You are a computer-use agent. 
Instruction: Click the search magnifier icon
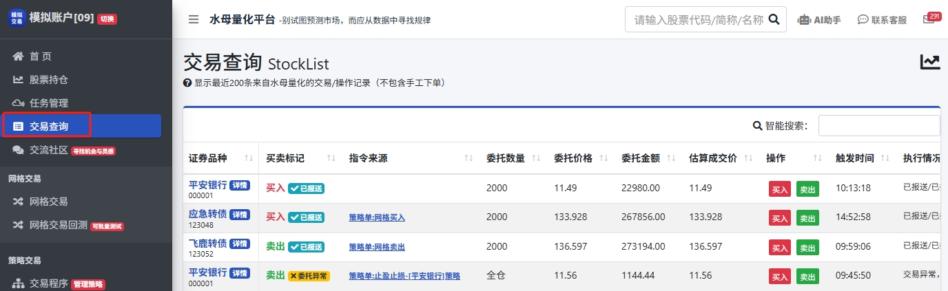tap(774, 19)
